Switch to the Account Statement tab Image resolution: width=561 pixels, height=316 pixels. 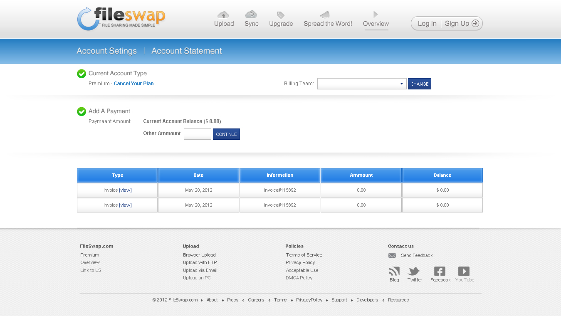pos(186,51)
